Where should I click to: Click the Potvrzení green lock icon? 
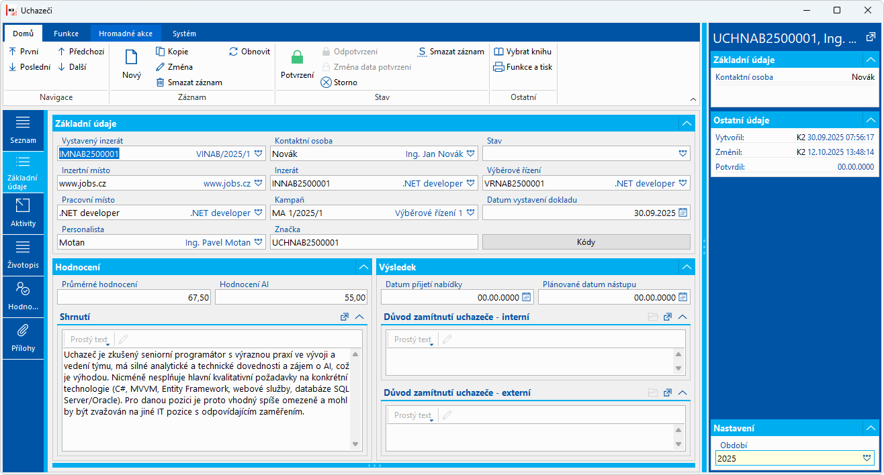297,58
